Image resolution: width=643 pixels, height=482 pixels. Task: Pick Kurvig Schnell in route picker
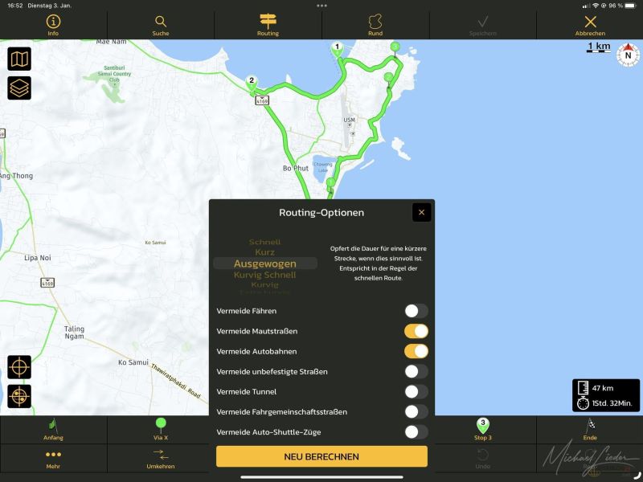(x=264, y=275)
